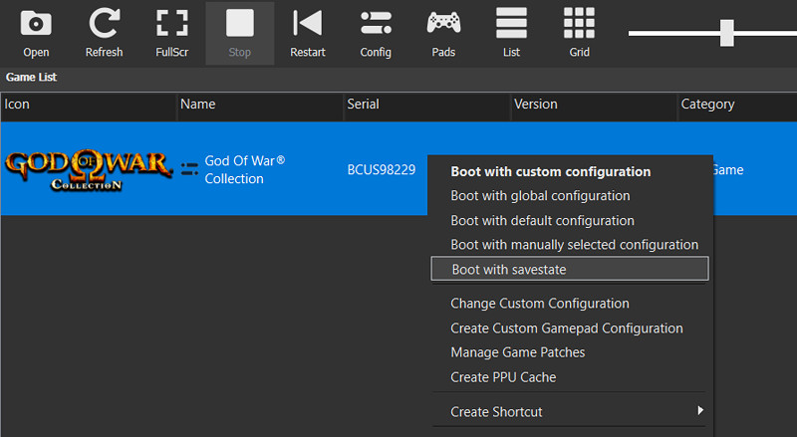Click the custom config indicator beside game name

189,170
